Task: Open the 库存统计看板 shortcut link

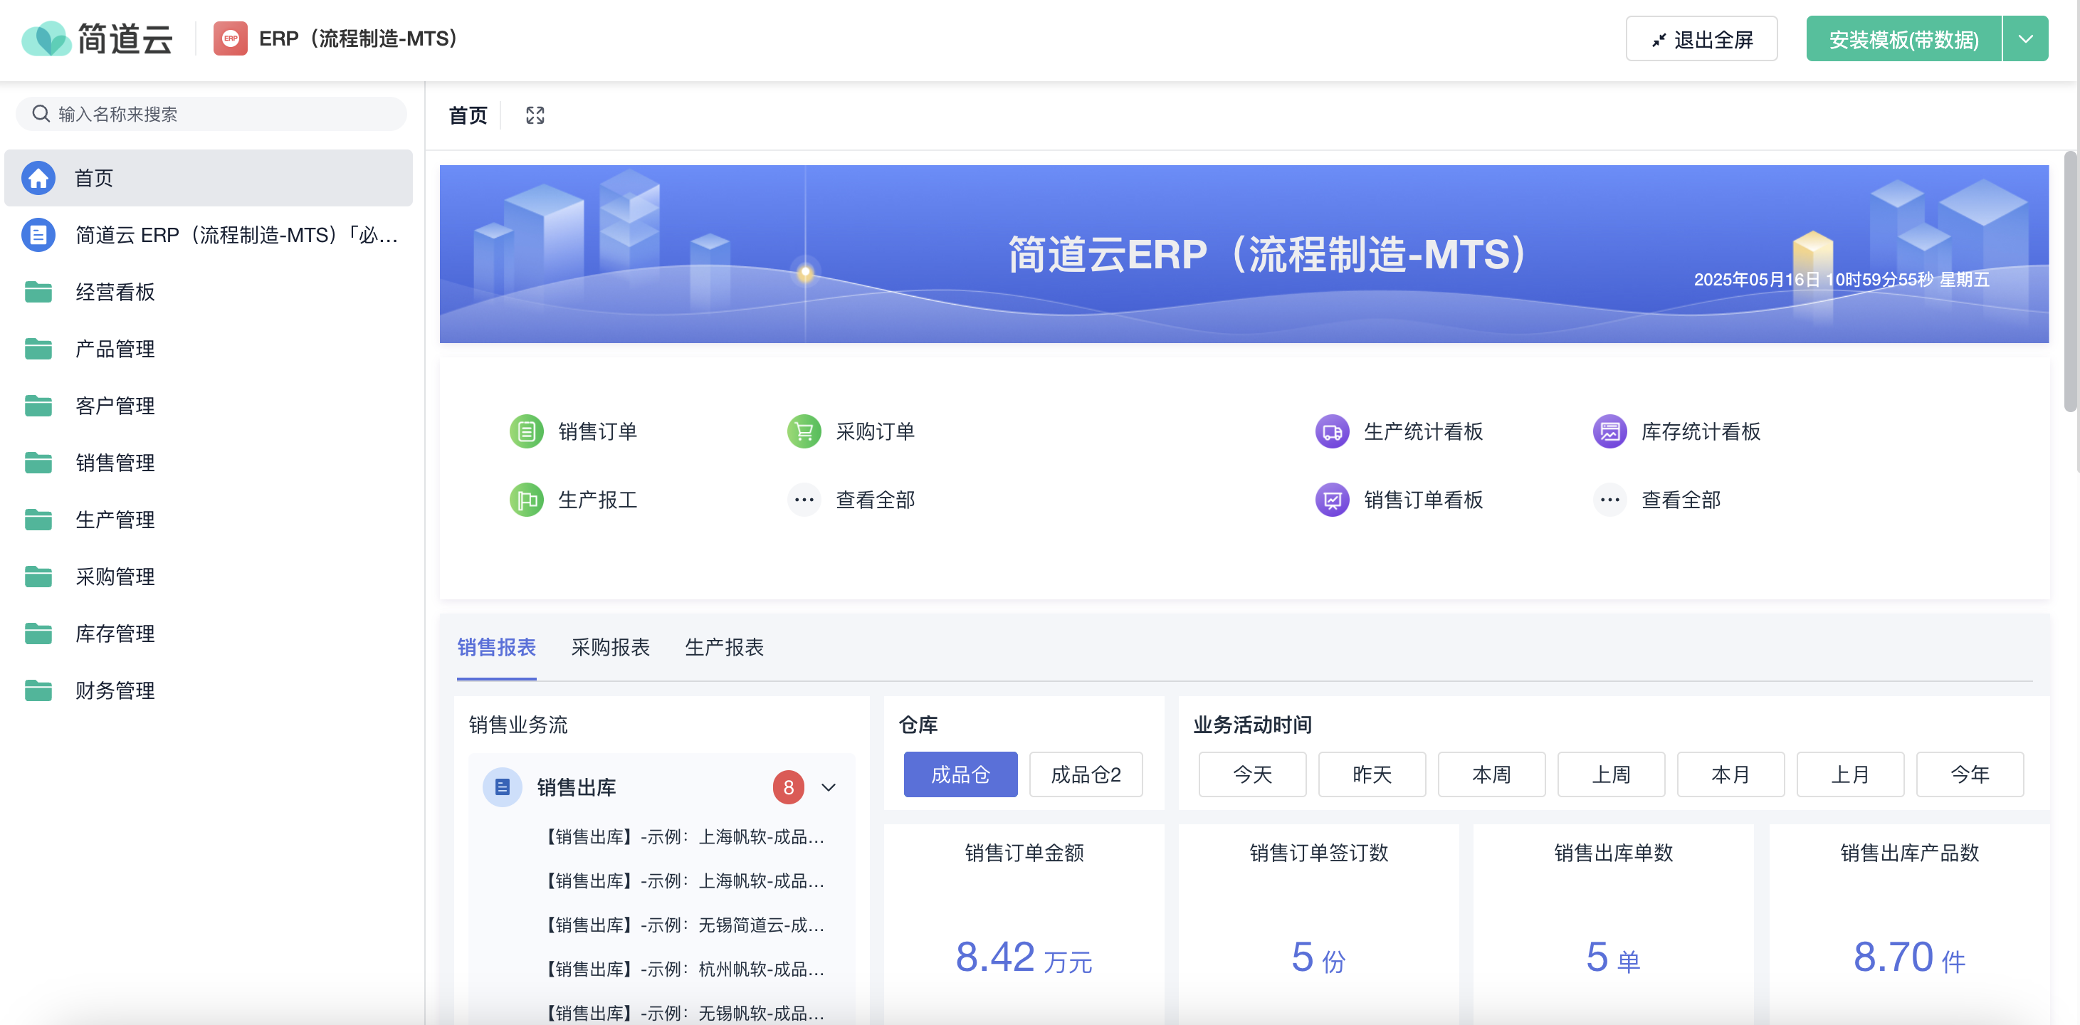Action: pyautogui.click(x=1701, y=431)
